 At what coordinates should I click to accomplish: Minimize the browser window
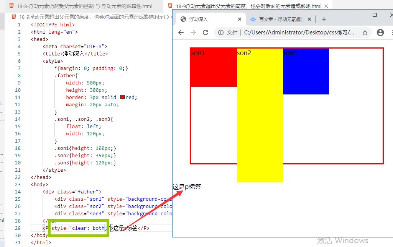click(357, 15)
